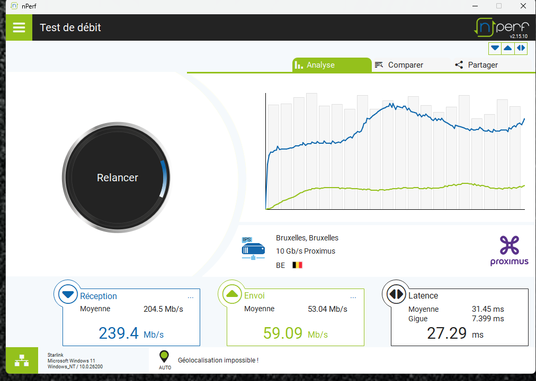Image resolution: width=536 pixels, height=381 pixels.
Task: Click the Starlink ISP label
Action: 56,355
